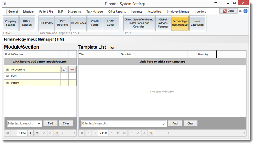Go to previous record in Template List navigator

95,133
